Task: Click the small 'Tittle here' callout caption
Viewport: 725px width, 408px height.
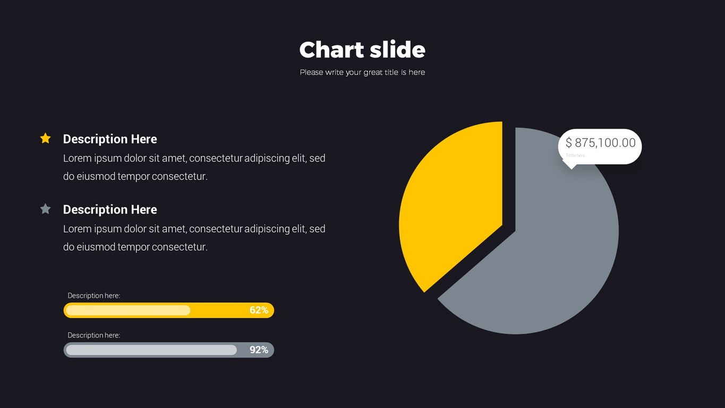Action: point(575,156)
